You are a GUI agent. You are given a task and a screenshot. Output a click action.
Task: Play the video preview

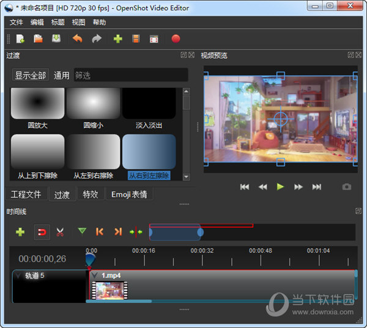(280, 187)
